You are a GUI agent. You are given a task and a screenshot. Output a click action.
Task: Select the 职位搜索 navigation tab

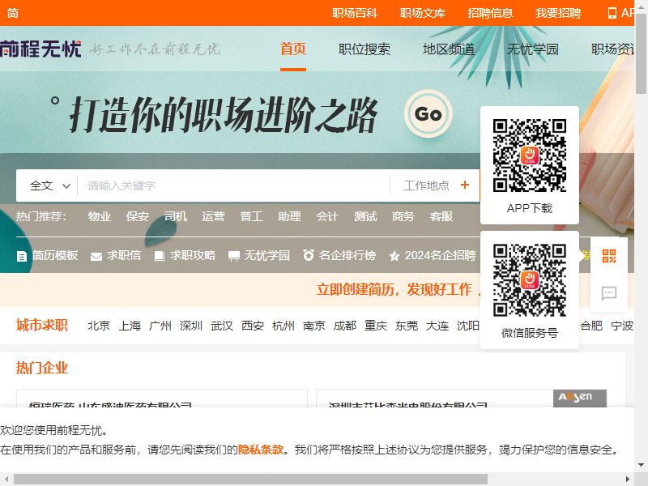(x=364, y=49)
